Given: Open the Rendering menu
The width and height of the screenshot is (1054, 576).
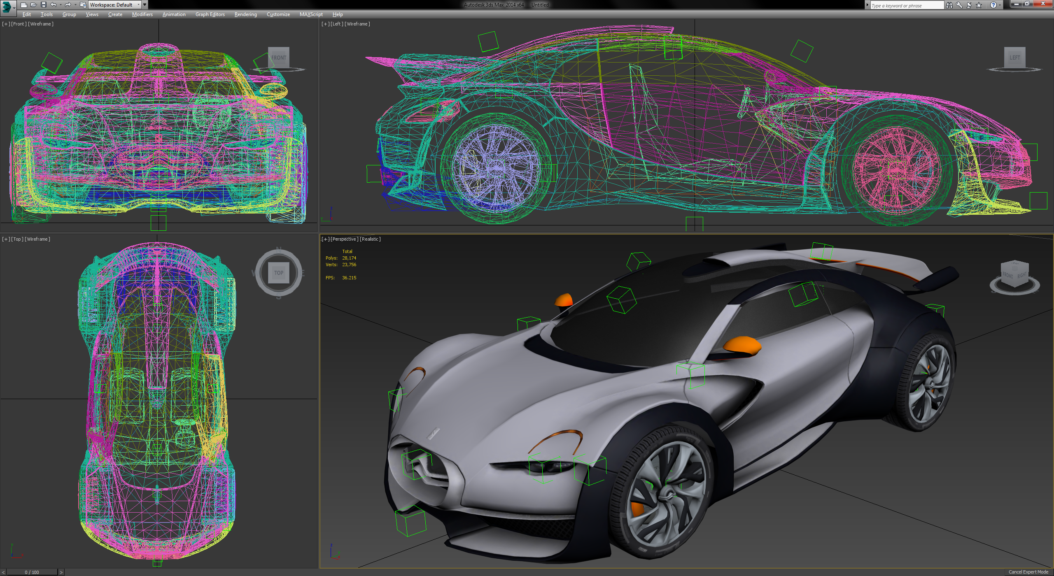Looking at the screenshot, I should point(245,14).
